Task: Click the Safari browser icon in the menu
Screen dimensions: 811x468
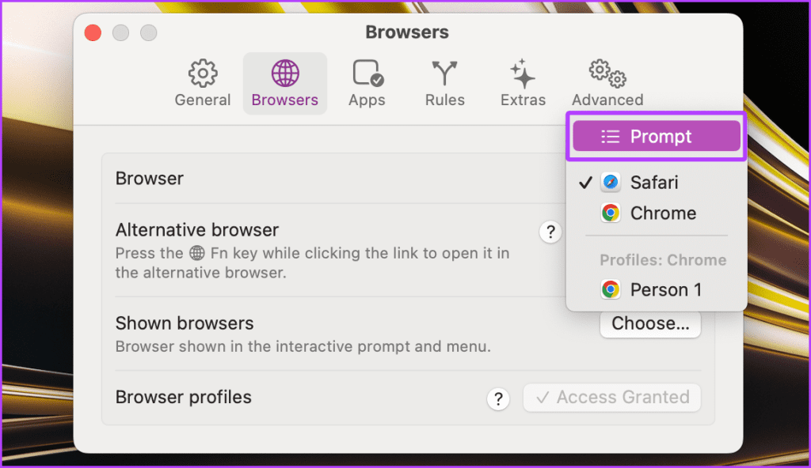Action: tap(611, 182)
